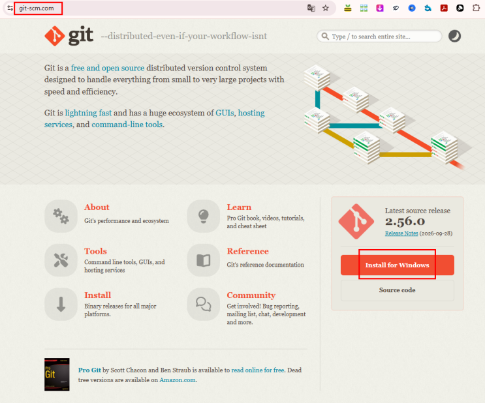Click the release date (2026-09-28) text
Viewport: 485px width, 403px height.
[436, 233]
